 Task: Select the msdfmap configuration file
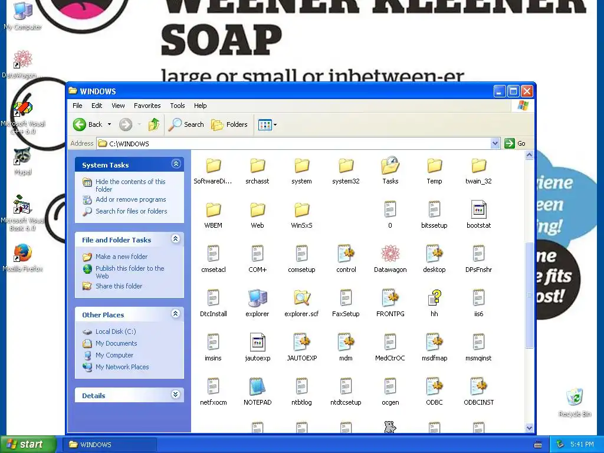(x=434, y=342)
